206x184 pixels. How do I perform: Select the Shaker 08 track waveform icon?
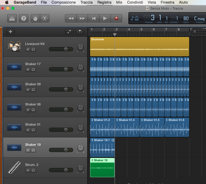click(x=14, y=107)
